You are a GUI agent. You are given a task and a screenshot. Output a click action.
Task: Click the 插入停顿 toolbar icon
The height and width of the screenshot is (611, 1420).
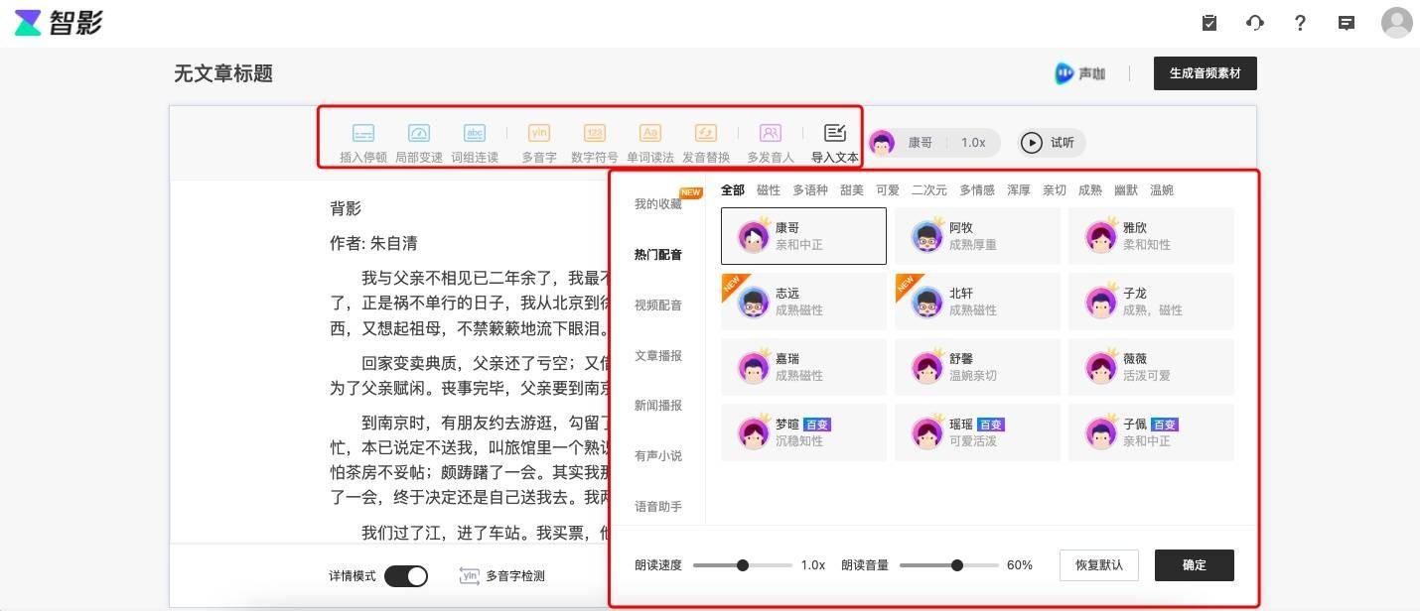tap(363, 143)
